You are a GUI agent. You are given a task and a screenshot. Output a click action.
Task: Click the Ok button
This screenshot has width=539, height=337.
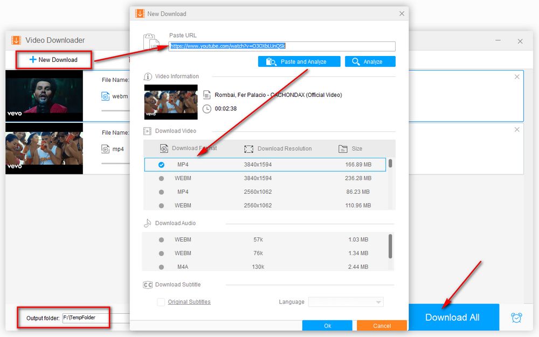click(x=327, y=326)
